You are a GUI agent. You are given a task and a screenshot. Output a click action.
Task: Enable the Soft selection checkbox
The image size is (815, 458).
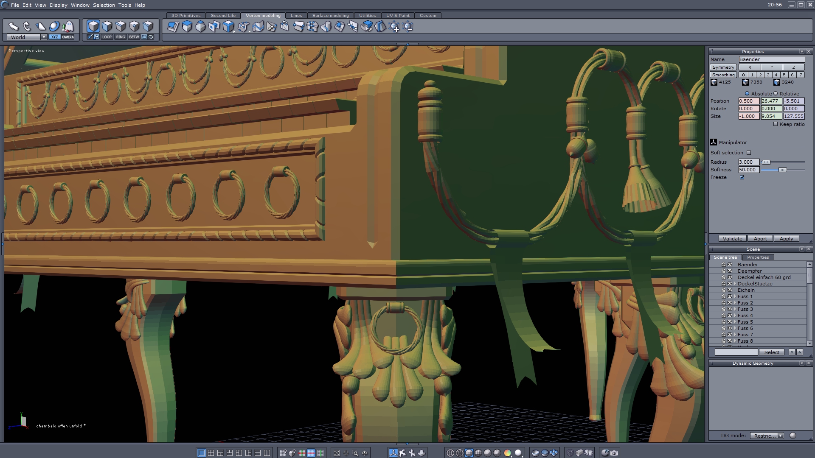(x=749, y=153)
